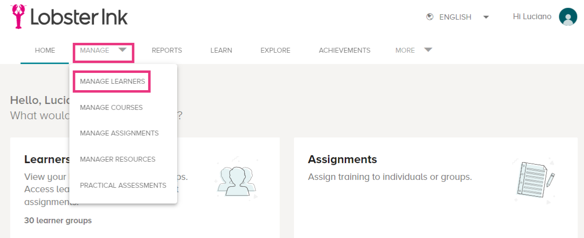Select MANAGE COURSES menu entry
This screenshot has width=584, height=238.
click(x=111, y=107)
